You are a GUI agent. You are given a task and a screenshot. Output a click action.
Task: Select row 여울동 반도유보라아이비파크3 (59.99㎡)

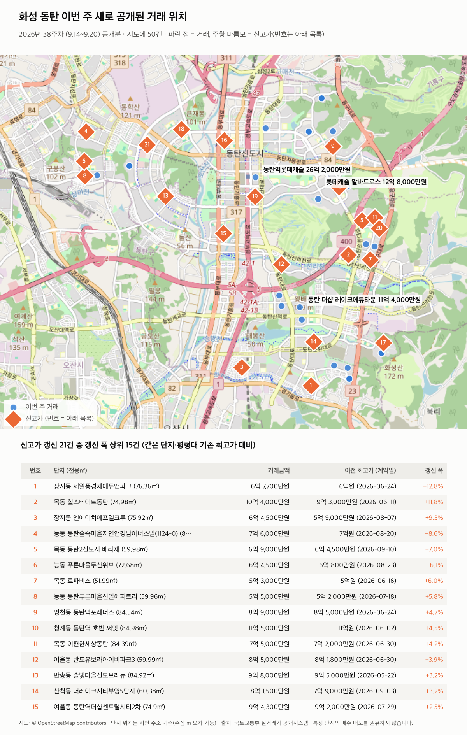pos(233,660)
